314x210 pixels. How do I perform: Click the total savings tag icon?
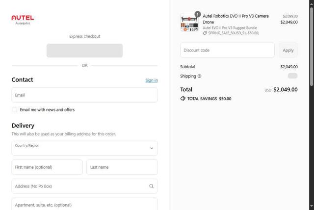click(183, 99)
